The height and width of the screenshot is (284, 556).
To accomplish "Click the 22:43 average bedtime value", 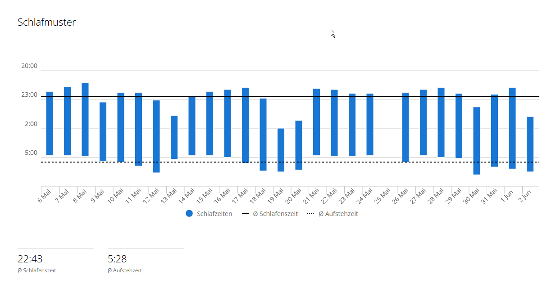I will tap(30, 259).
